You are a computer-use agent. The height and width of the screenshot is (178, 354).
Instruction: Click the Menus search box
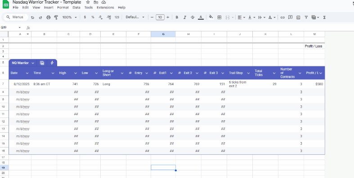(x=15, y=17)
